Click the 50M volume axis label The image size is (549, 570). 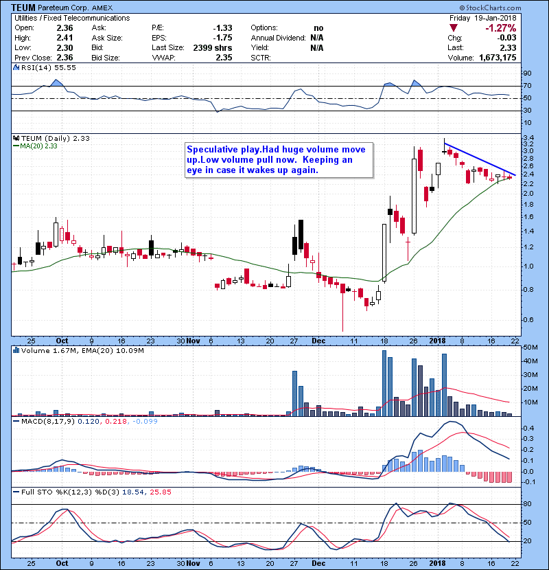530,347
